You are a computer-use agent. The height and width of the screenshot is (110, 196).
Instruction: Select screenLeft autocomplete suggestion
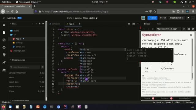coord(103,55)
